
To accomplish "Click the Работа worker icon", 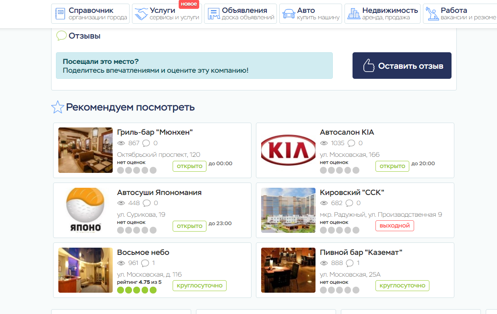I will point(432,14).
